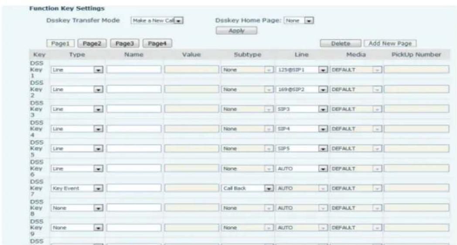This screenshot has height=245, width=457.
Task: Switch to Page1 tab
Action: coord(60,44)
